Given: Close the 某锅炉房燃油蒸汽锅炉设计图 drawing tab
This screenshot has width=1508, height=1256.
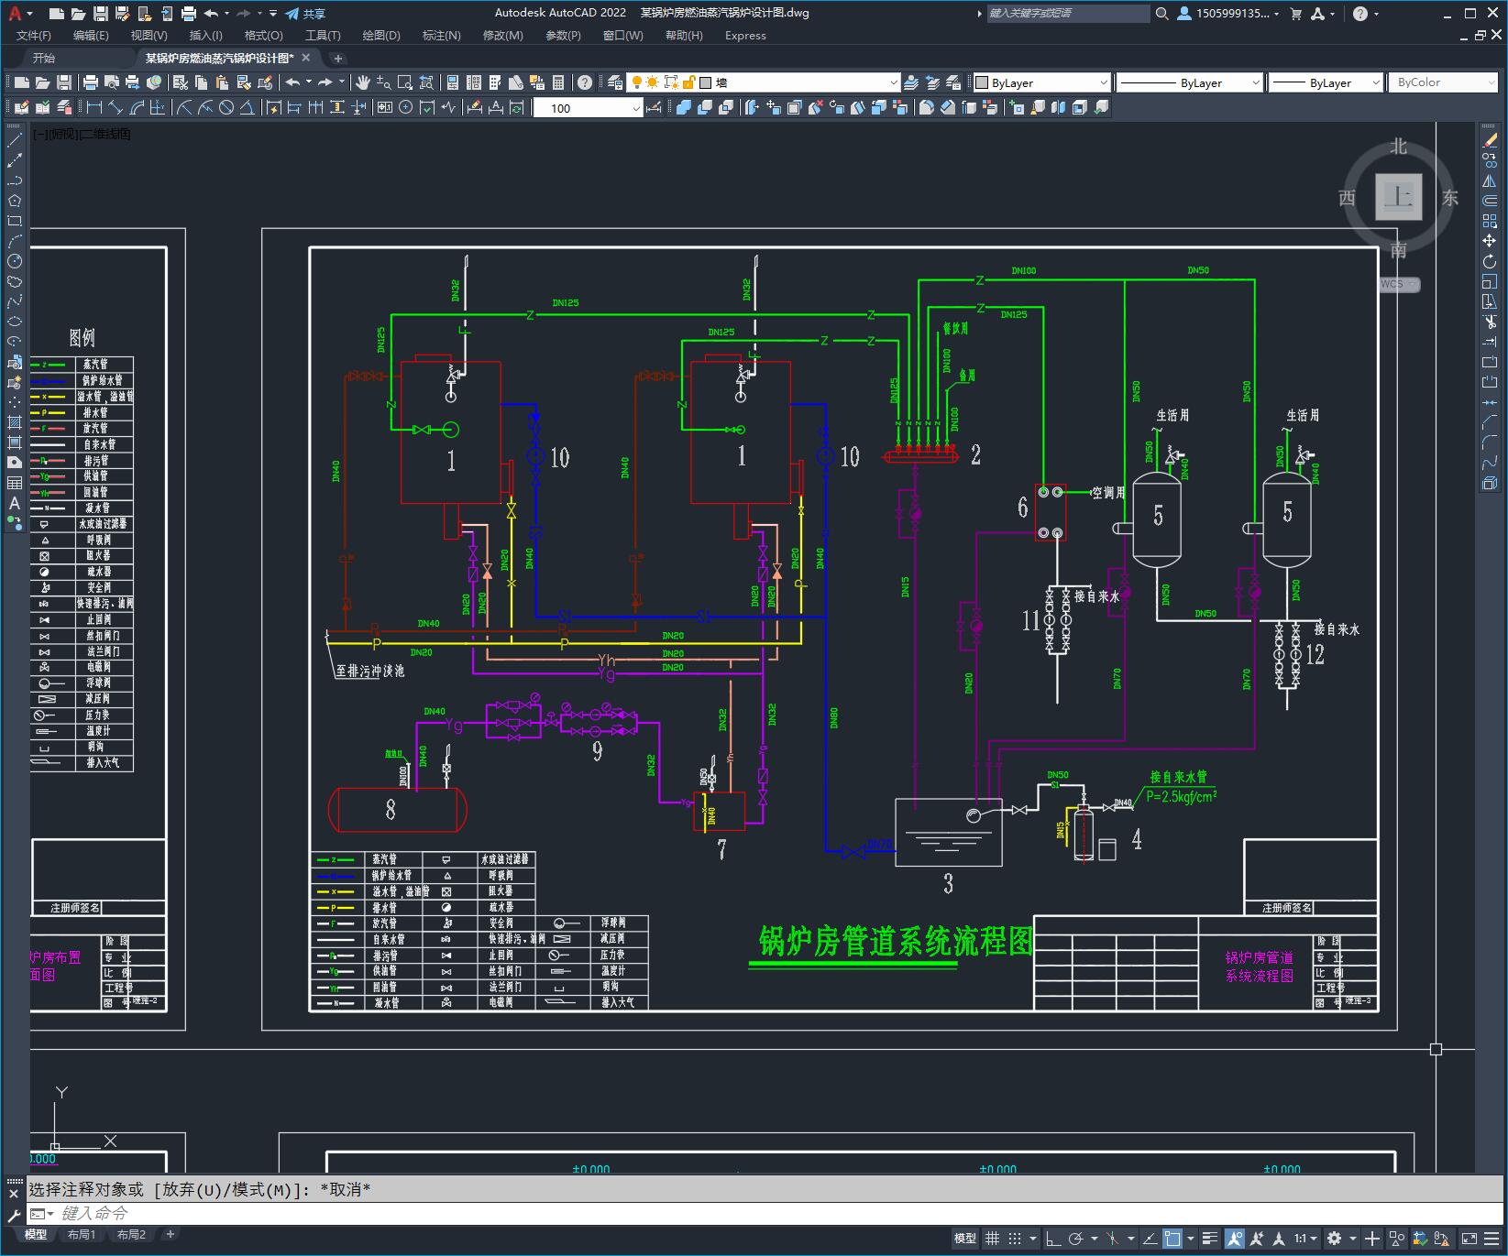Looking at the screenshot, I should click(306, 58).
